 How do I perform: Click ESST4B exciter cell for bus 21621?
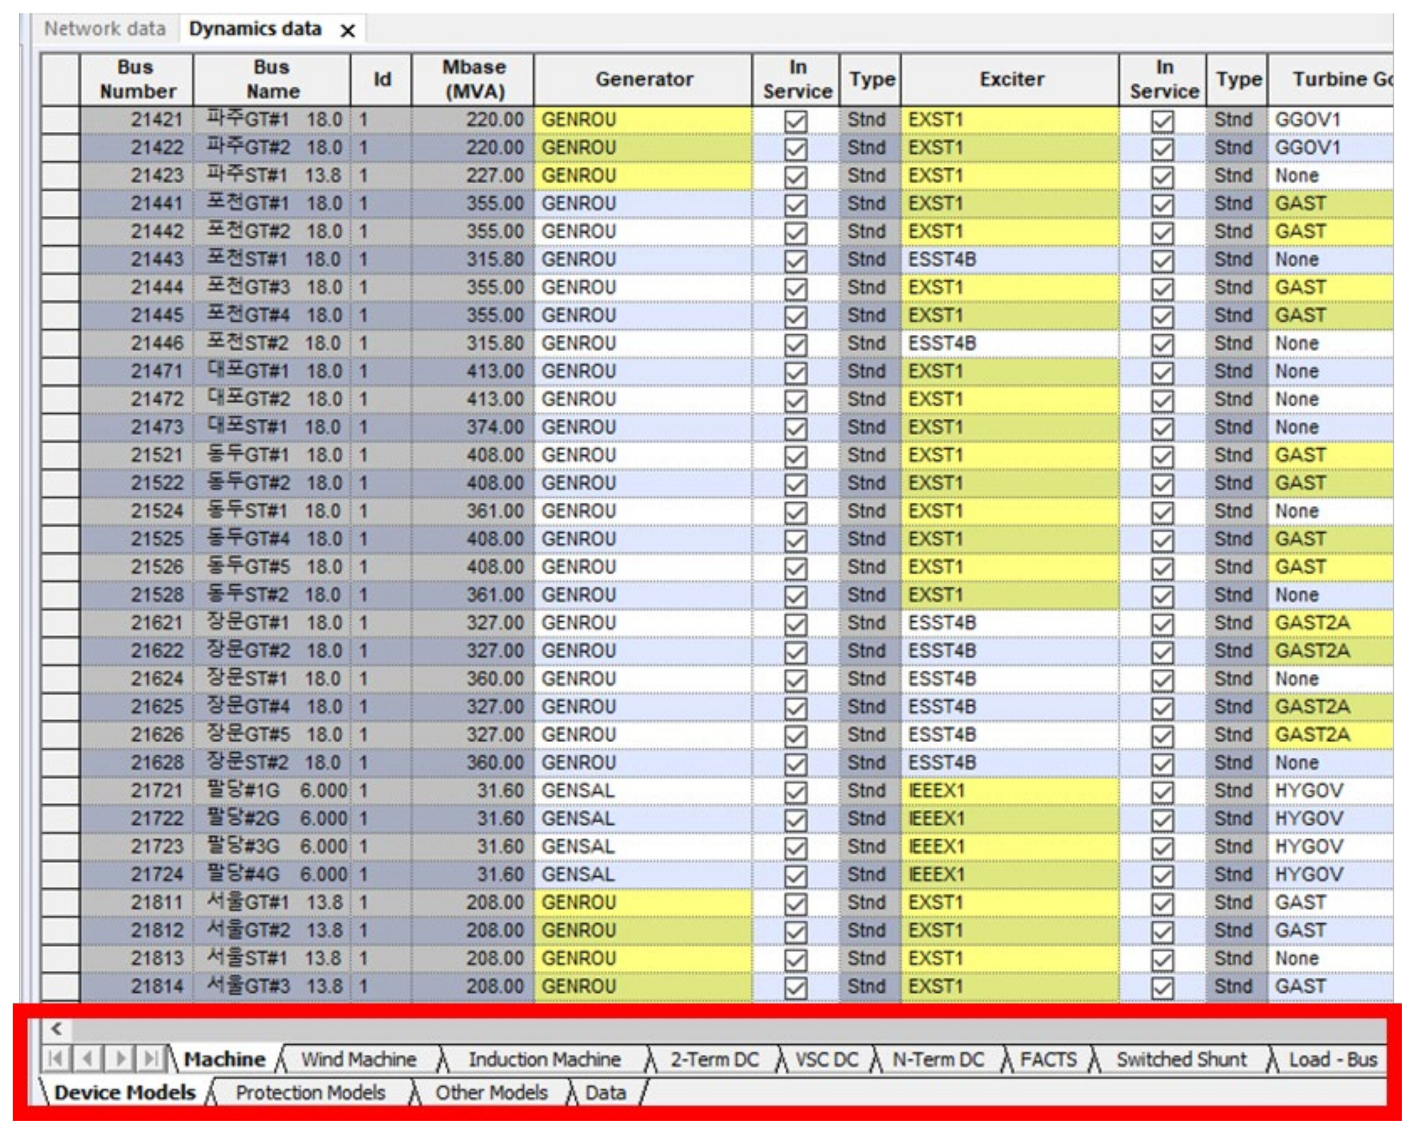point(1009,623)
